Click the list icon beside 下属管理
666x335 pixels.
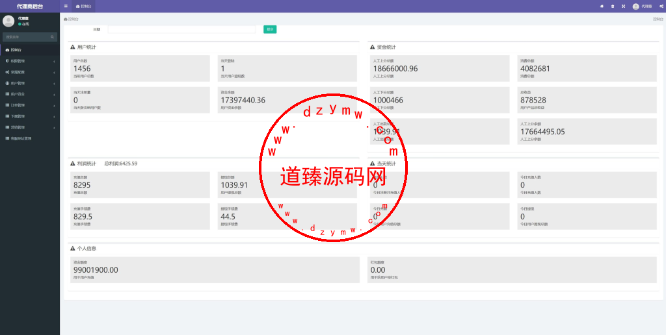(7, 116)
